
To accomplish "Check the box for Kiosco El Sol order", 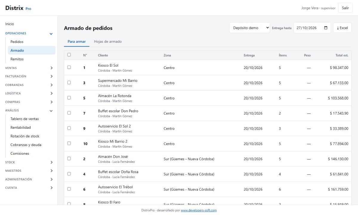I will pyautogui.click(x=69, y=67).
